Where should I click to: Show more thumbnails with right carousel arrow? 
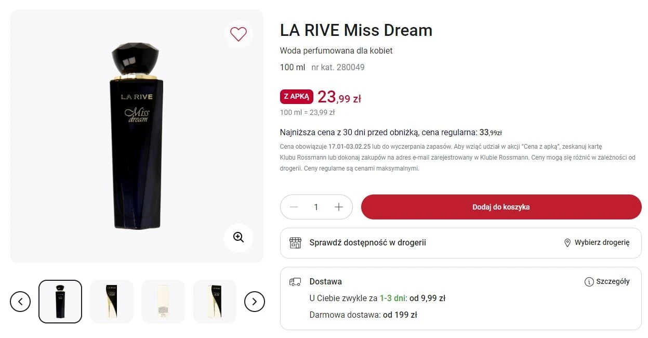[255, 301]
